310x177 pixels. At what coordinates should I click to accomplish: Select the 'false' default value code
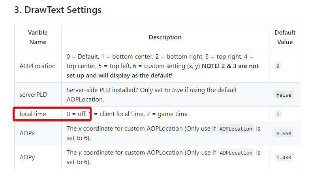pyautogui.click(x=284, y=95)
